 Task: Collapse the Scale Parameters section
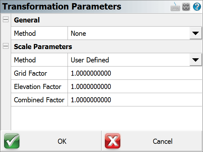[x=6, y=46]
